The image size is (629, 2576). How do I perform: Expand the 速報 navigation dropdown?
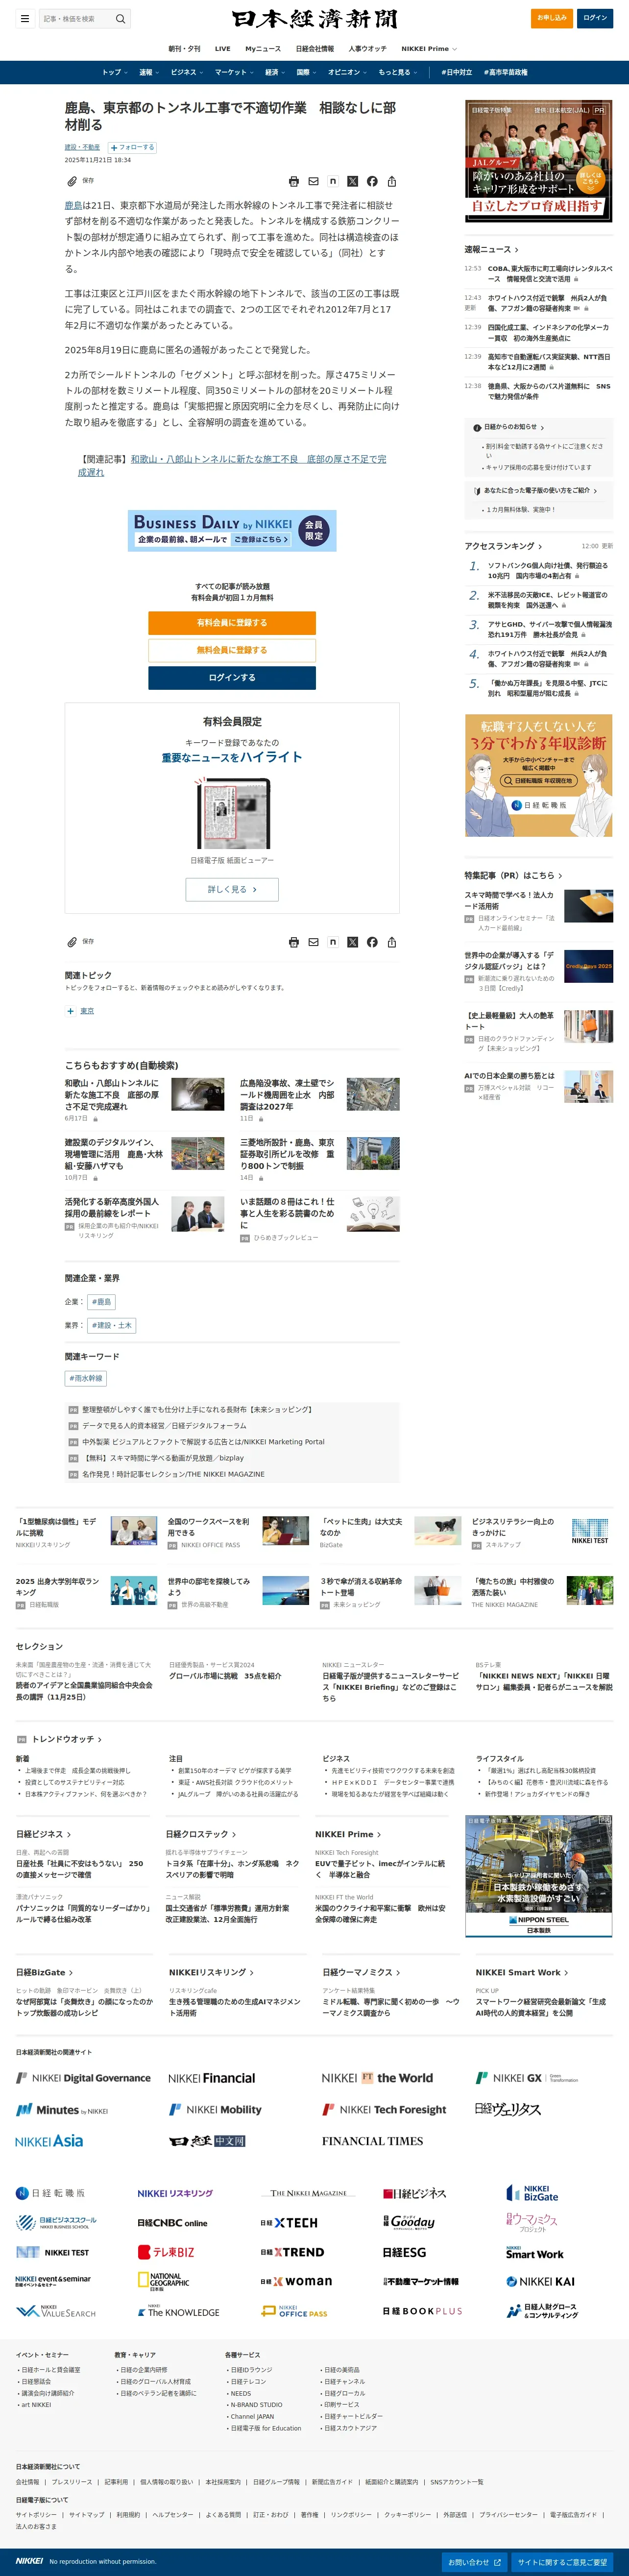pyautogui.click(x=149, y=72)
